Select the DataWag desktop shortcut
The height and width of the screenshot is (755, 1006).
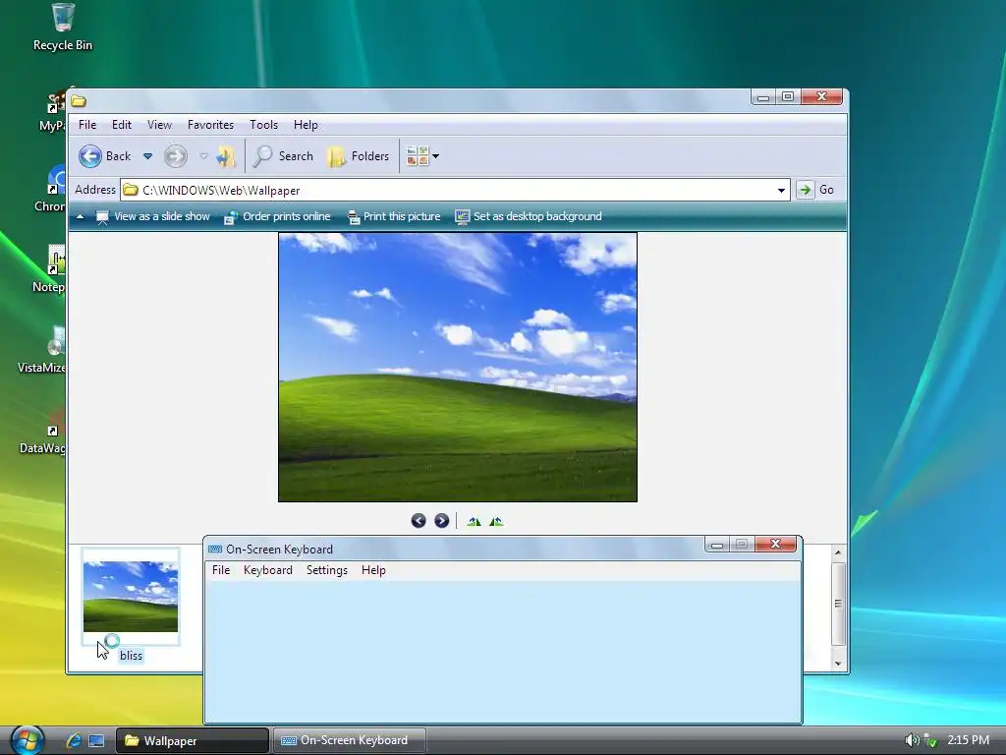43,431
